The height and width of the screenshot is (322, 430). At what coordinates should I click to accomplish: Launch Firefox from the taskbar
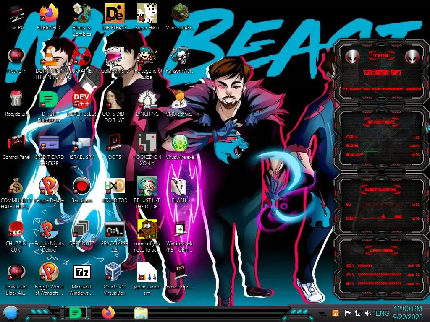point(109,313)
